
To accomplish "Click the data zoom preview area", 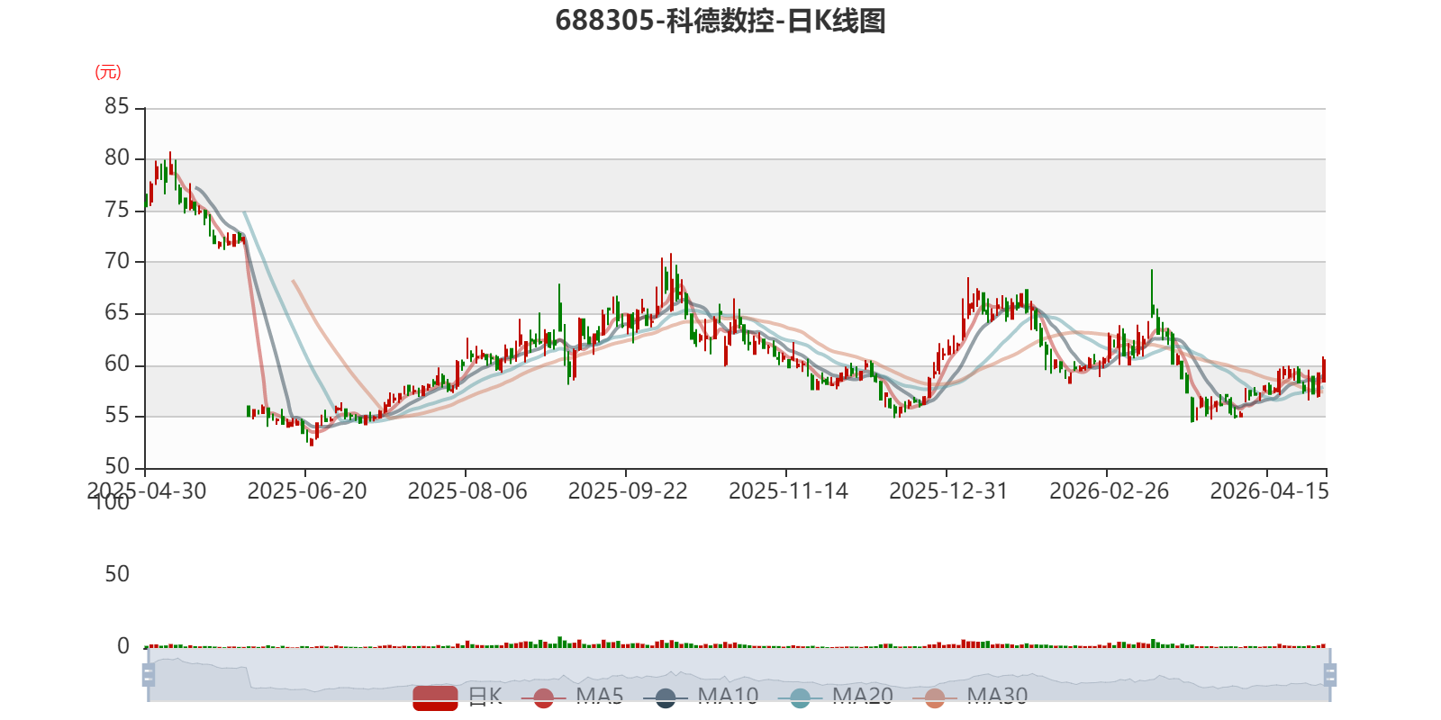I will [x=739, y=675].
